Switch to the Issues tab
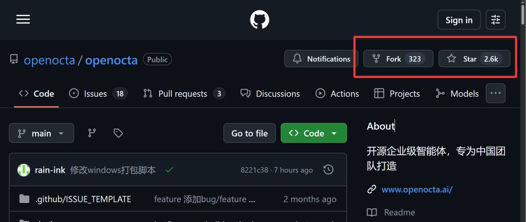The height and width of the screenshot is (222, 526). click(98, 93)
